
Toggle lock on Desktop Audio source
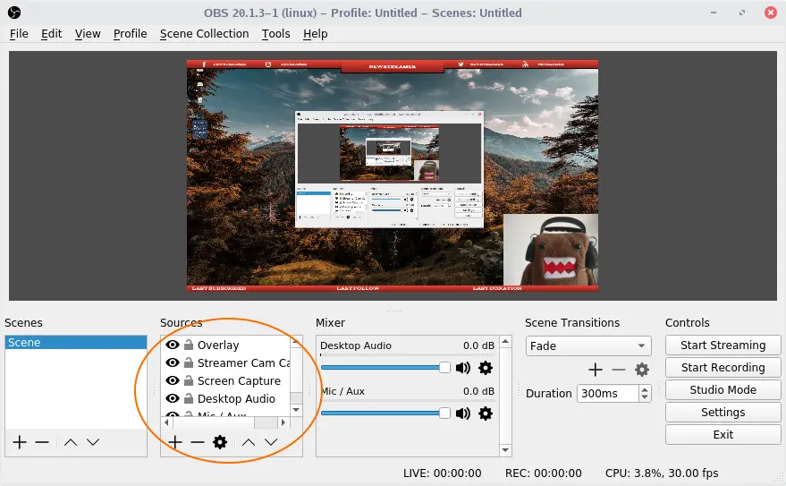(189, 398)
